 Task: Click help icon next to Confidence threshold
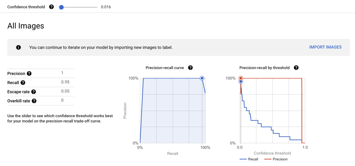51,7
